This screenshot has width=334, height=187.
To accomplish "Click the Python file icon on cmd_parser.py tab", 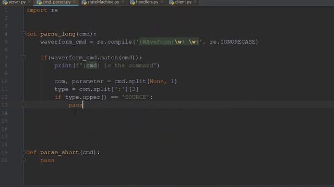I will [39, 2].
